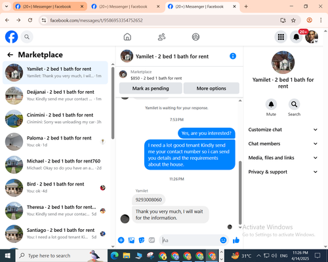Click Mark as pending button
This screenshot has height=262, width=328.
click(150, 88)
